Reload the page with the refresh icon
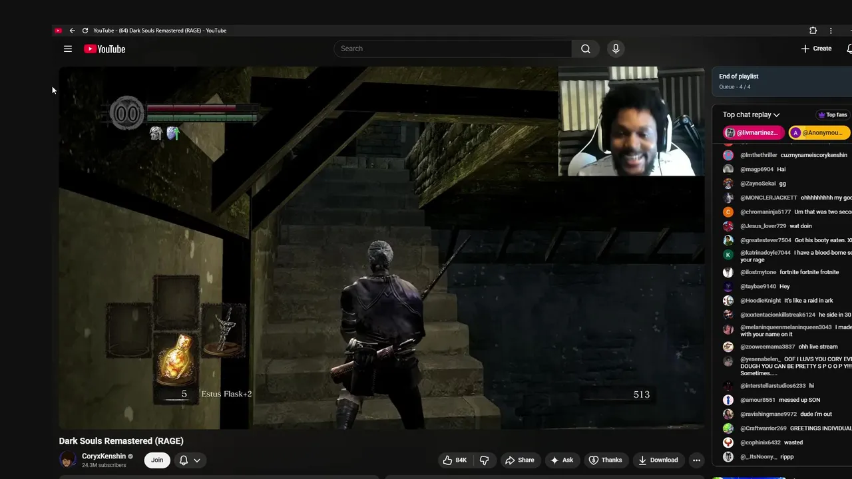 click(x=85, y=31)
